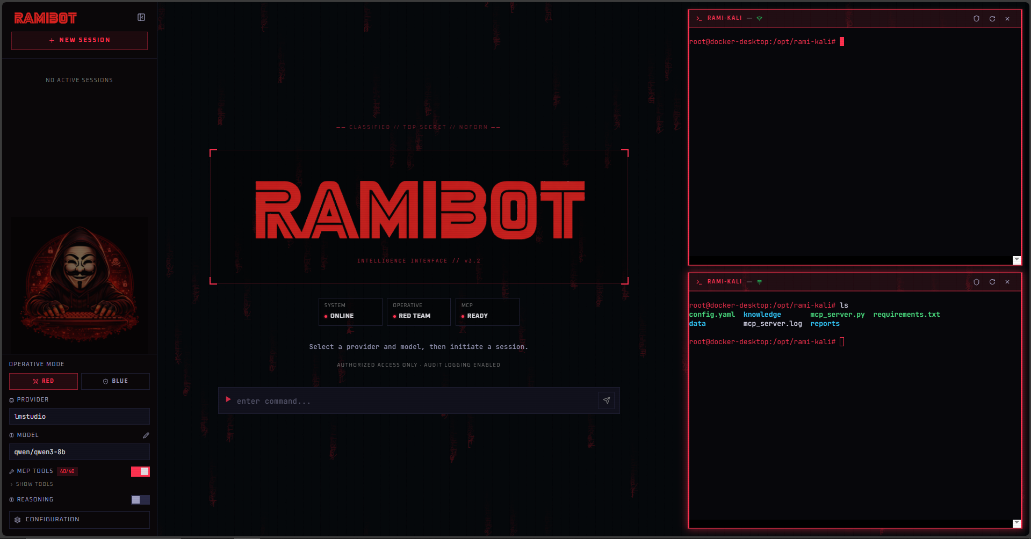The height and width of the screenshot is (539, 1031).
Task: Click the OPERATIVE RED TEAM status card
Action: [419, 311]
